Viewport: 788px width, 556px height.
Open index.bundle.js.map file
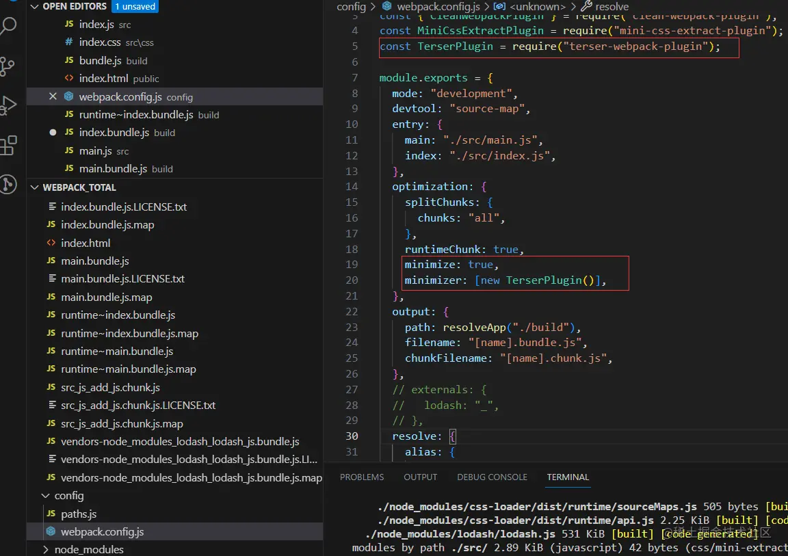tap(175, 224)
